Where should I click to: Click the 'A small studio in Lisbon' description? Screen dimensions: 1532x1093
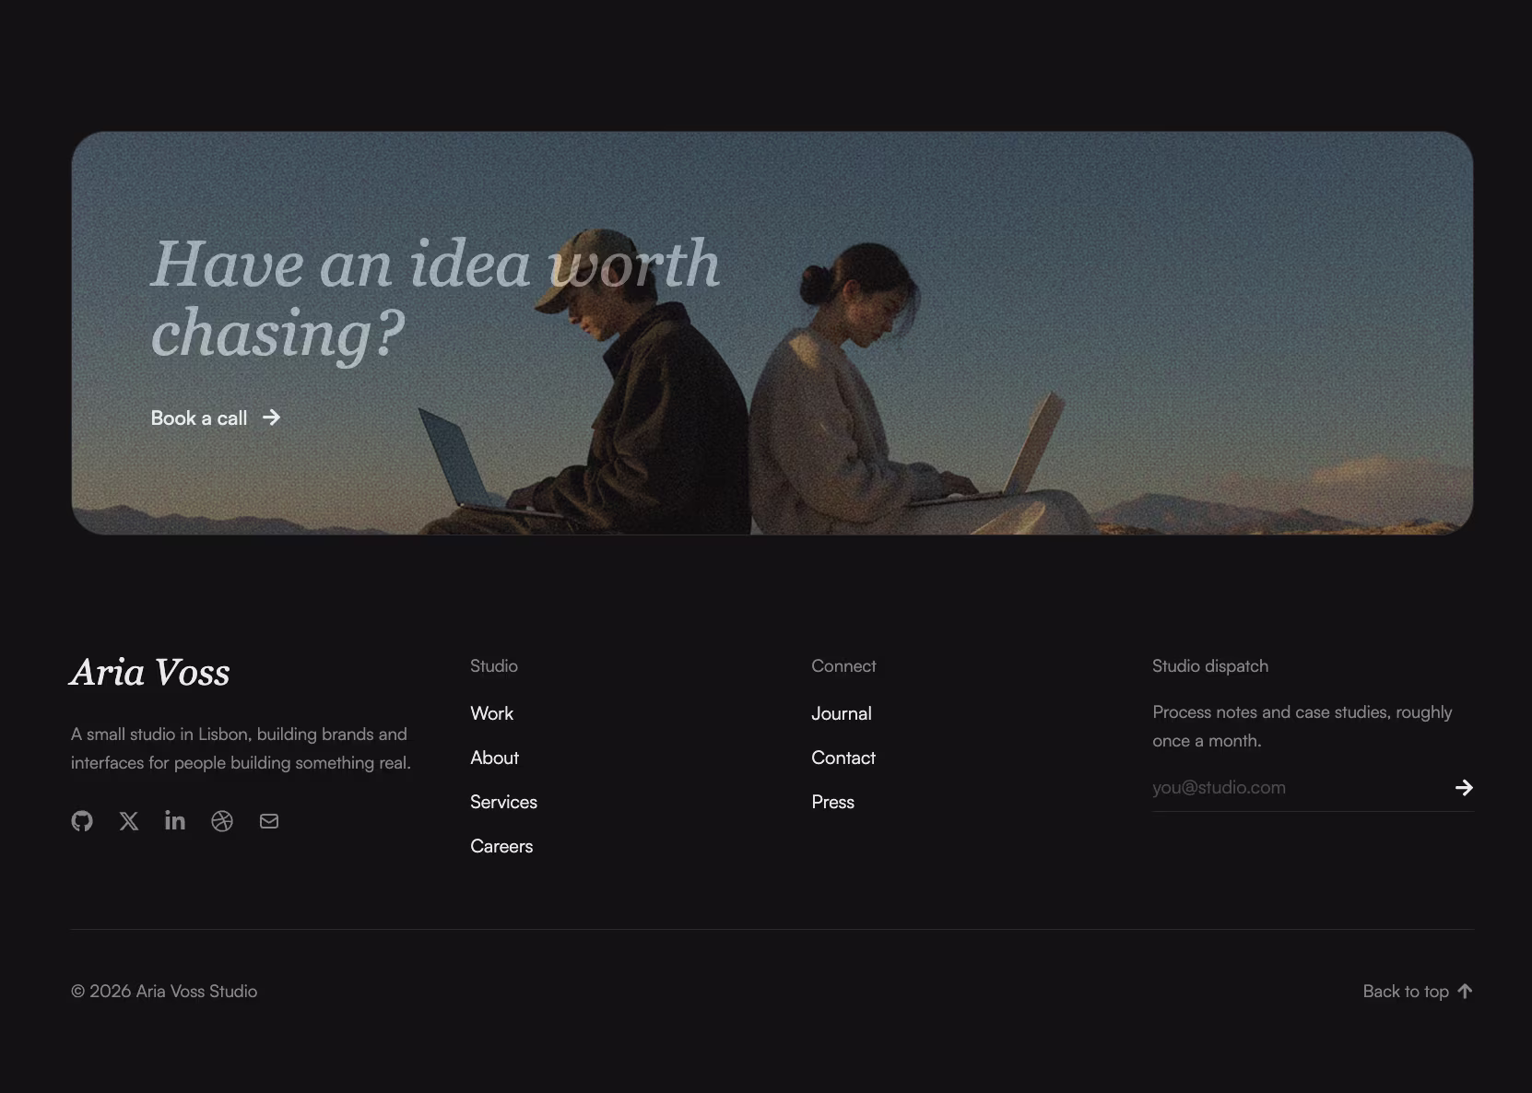coord(241,748)
